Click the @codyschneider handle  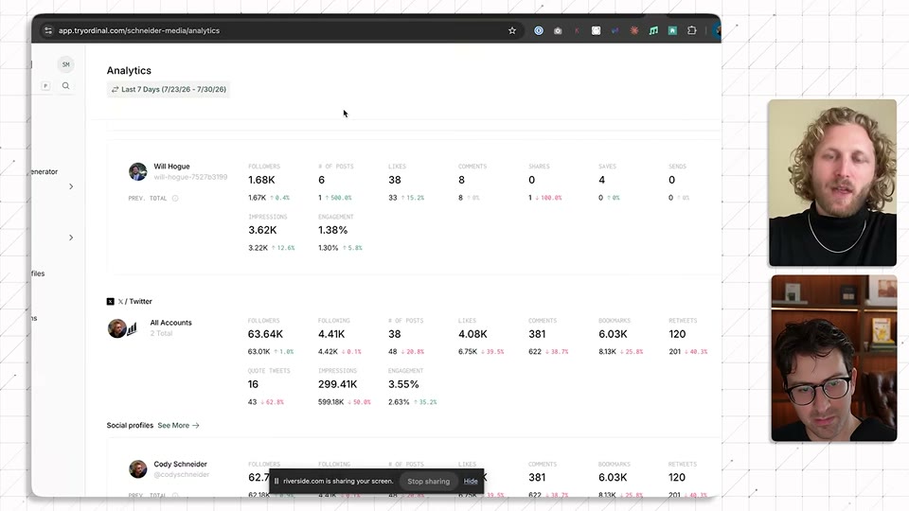point(182,474)
